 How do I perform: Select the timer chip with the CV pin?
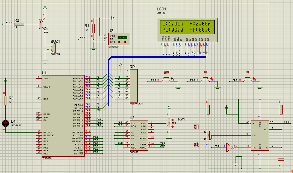(260, 135)
